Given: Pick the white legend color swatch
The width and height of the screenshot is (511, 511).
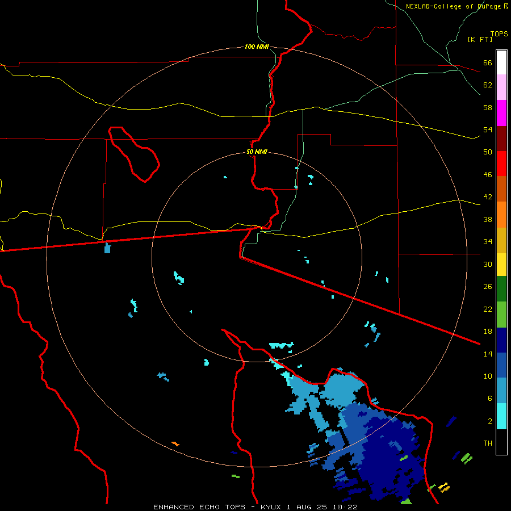Looking at the screenshot, I should 501,62.
